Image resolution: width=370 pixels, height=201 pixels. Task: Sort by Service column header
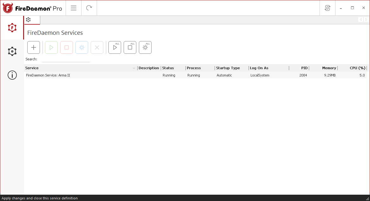[81, 68]
